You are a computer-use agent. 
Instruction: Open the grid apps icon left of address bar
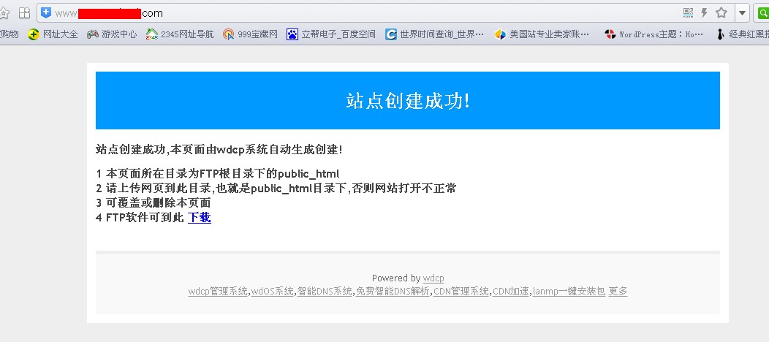click(24, 12)
